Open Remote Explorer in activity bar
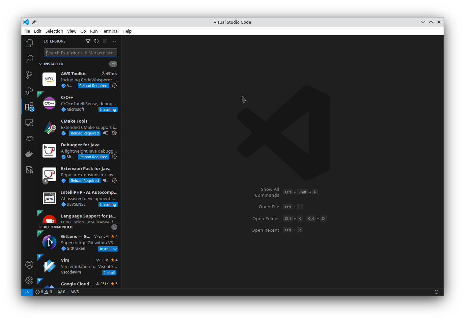This screenshot has width=465, height=321. coord(29,123)
